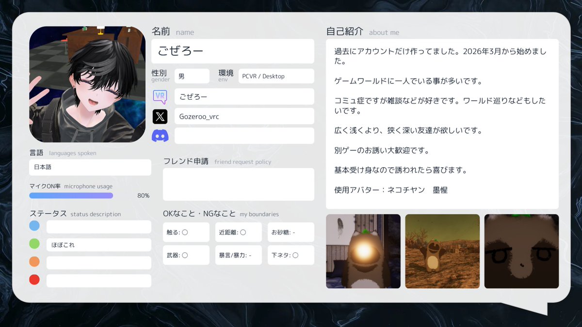Click the 80% microphone value
This screenshot has height=327, width=582.
[144, 196]
